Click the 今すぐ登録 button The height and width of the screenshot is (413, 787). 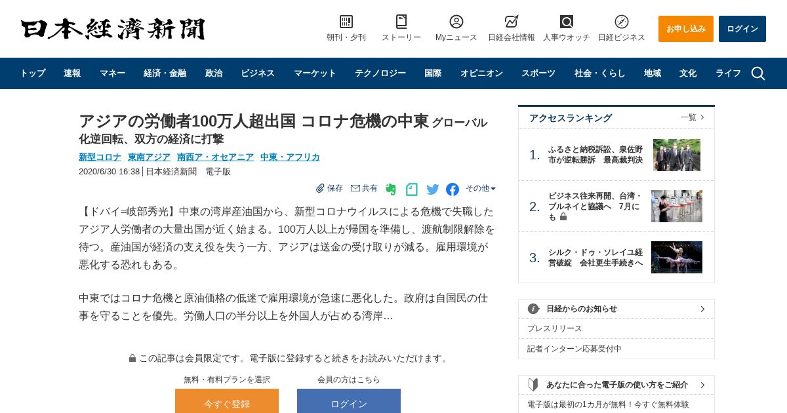point(227,401)
